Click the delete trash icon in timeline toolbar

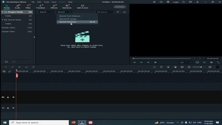tap(19, 67)
